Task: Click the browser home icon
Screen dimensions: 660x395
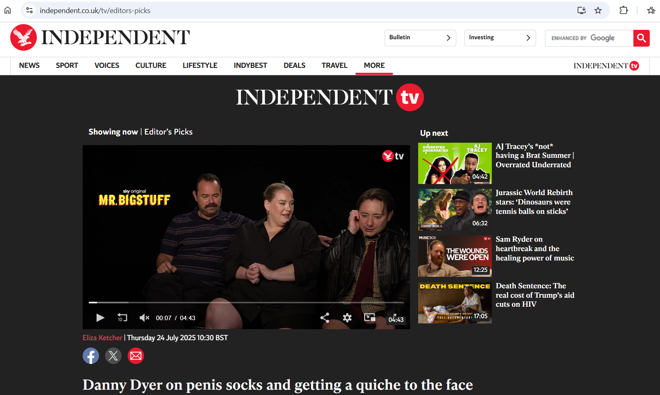Action: [8, 10]
